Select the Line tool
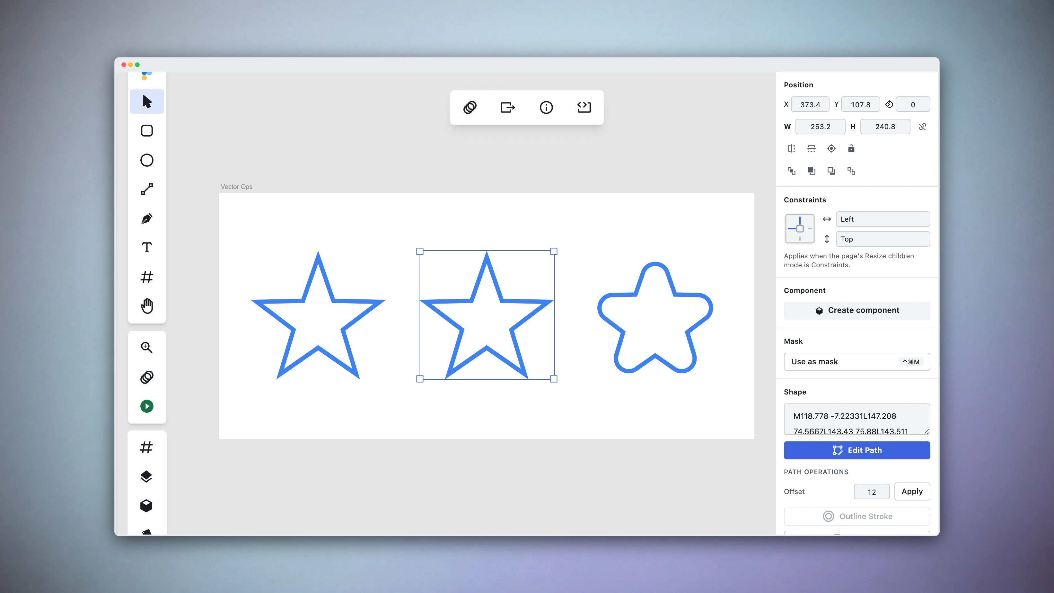 tap(147, 189)
